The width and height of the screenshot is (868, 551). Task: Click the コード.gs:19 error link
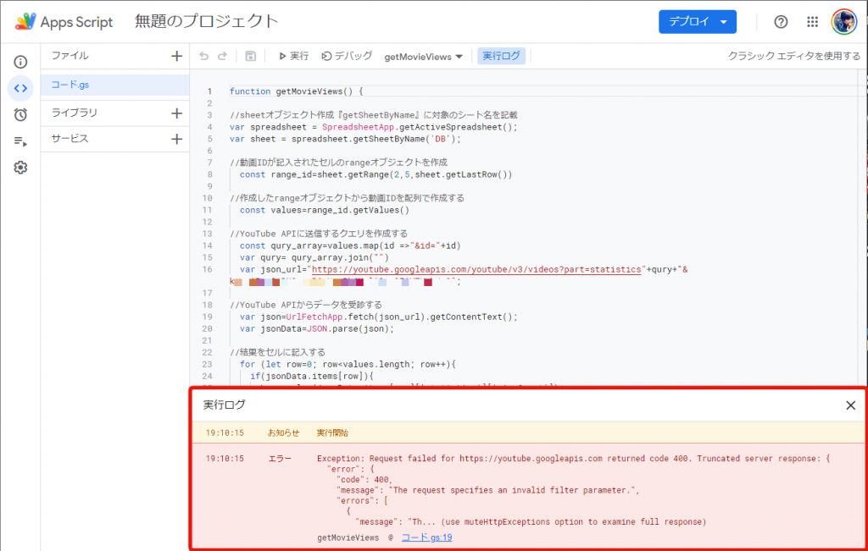[427, 537]
